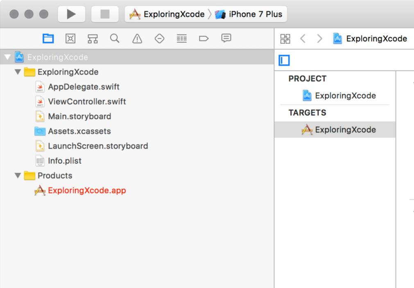Select the Products folder
Viewport: 414px width, 288px height.
click(48, 176)
